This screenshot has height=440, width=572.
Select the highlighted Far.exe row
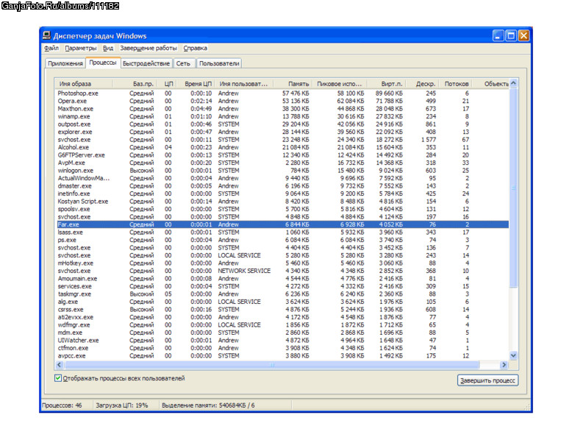[x=282, y=224]
